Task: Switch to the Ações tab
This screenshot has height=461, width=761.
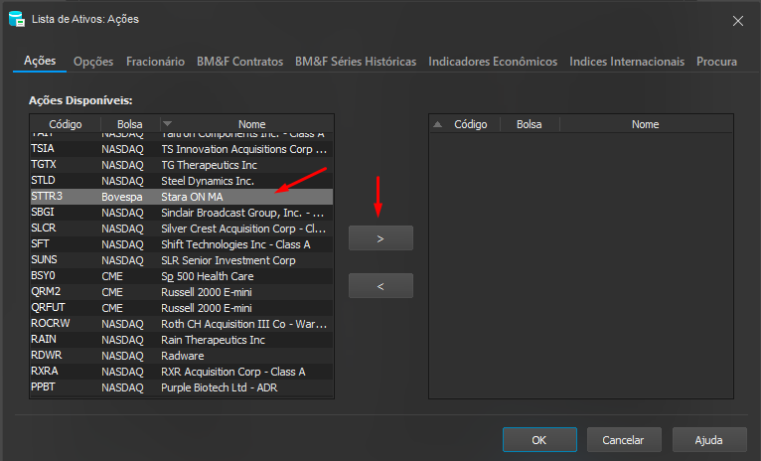Action: click(x=40, y=62)
